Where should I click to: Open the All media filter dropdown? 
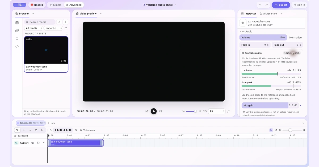tap(34, 28)
